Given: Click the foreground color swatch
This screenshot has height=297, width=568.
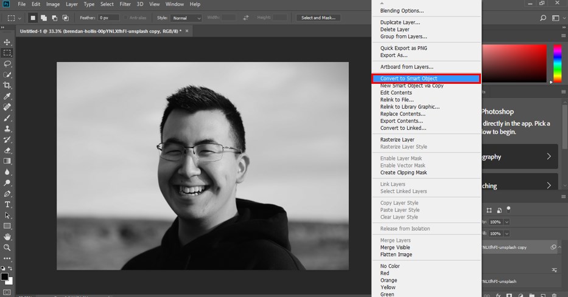Looking at the screenshot, I should tap(4, 277).
